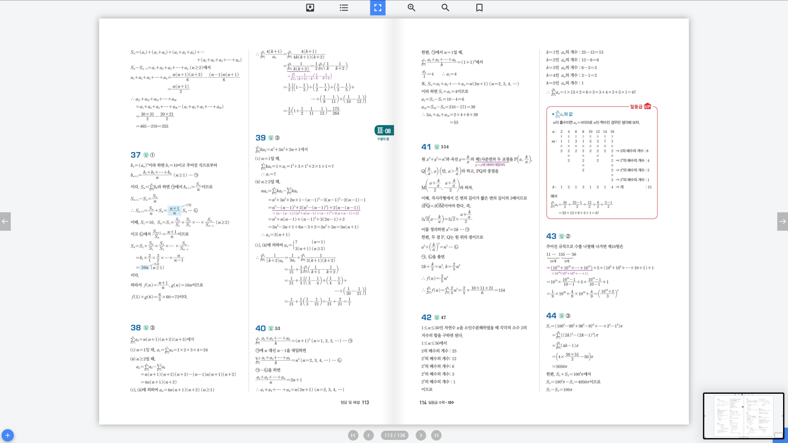Open the search tool
788x443 pixels.
click(445, 8)
